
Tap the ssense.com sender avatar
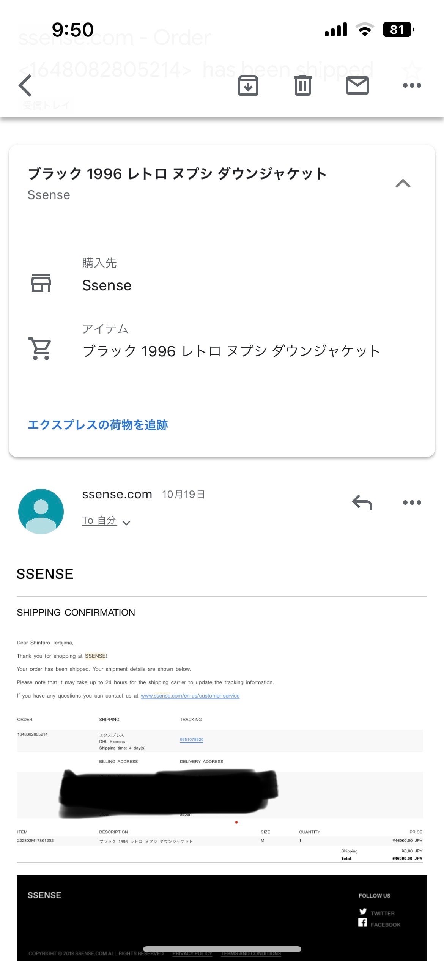coord(41,512)
